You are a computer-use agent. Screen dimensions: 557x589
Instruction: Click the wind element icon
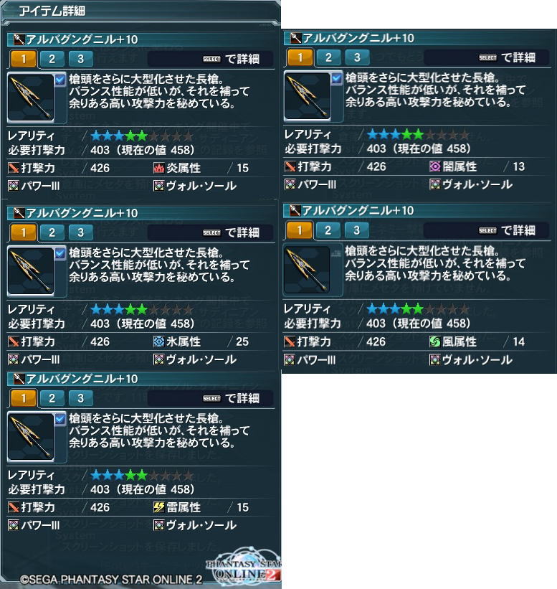click(435, 341)
